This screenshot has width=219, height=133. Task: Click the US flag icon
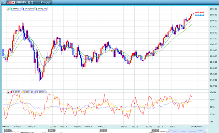pyautogui.click(x=9, y=3)
